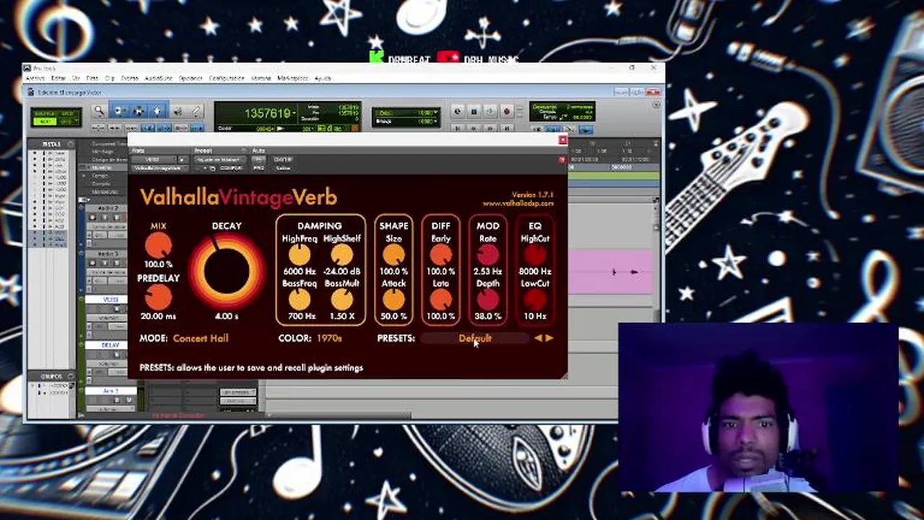Open the Pista menu
The height and width of the screenshot is (520, 924).
[92, 78]
